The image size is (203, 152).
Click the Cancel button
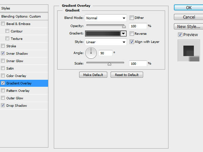[188, 17]
